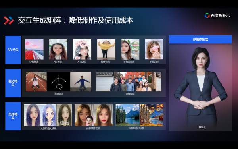The image size is (238, 149).
Task: Click the original mountain lake photo
Action: click(x=127, y=115)
